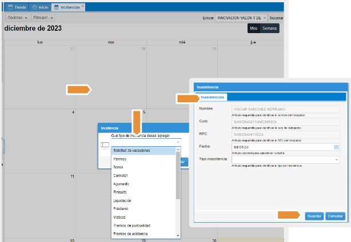Select the Inasistencias tab in dialog

pos(213,98)
